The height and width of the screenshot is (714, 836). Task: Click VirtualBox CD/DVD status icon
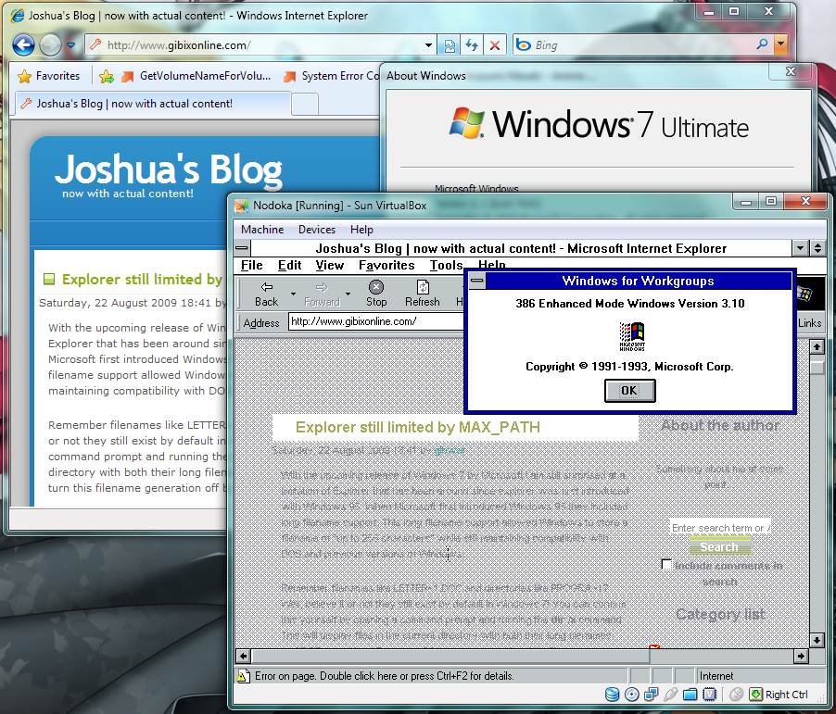631,695
